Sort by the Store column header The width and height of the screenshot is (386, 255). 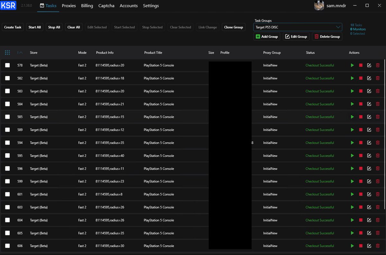click(x=33, y=52)
